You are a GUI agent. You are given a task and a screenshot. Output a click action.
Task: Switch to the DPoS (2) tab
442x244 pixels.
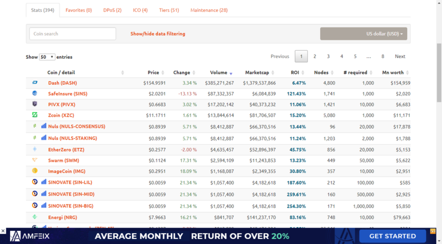(112, 10)
